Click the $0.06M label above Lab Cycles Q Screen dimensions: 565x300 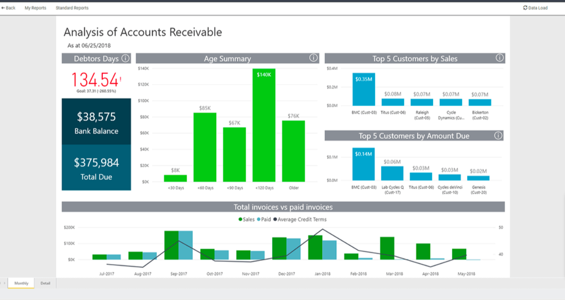point(392,162)
